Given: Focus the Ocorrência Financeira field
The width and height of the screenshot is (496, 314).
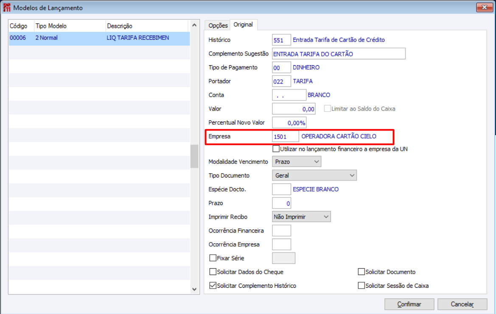Looking at the screenshot, I should (281, 231).
